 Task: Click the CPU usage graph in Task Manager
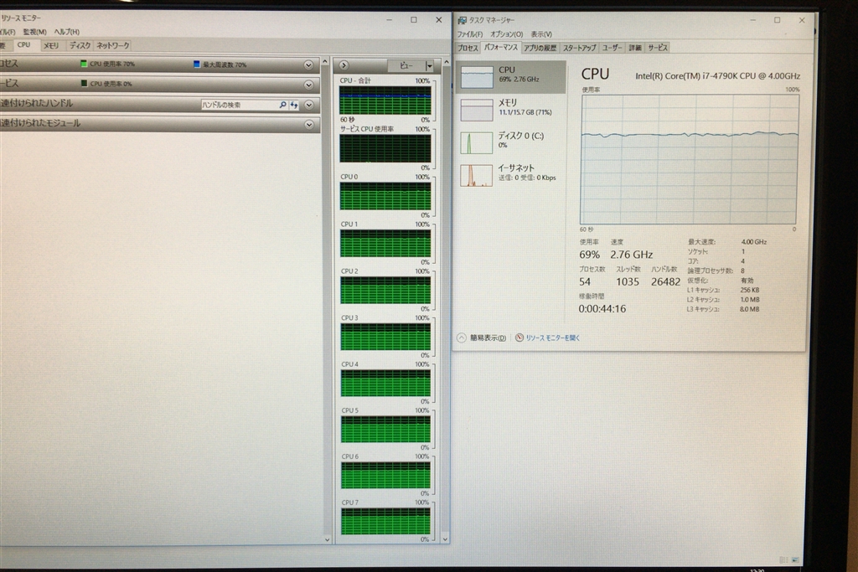[690, 159]
